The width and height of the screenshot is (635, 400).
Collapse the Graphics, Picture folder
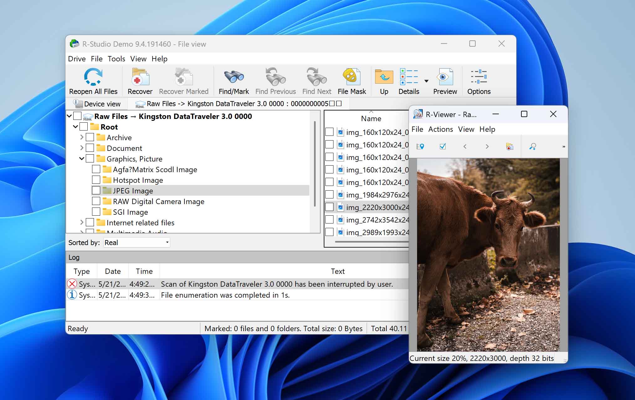(x=82, y=159)
